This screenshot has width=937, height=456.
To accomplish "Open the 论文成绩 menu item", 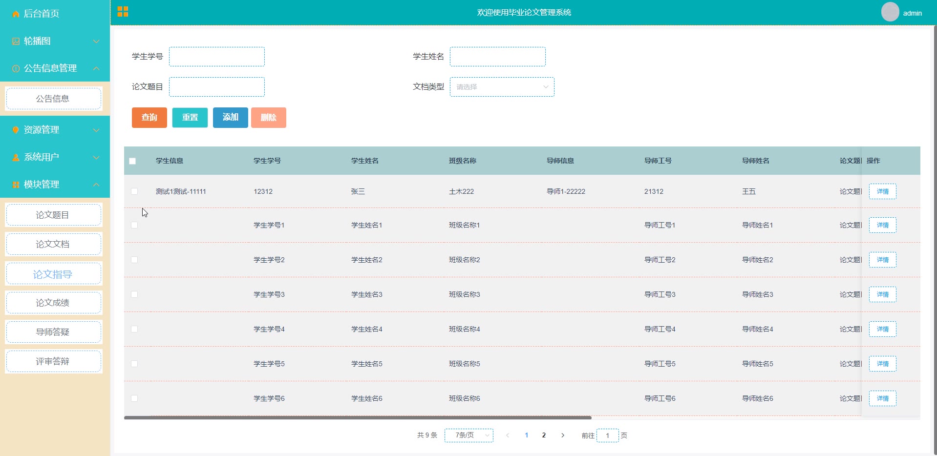I will pos(53,303).
